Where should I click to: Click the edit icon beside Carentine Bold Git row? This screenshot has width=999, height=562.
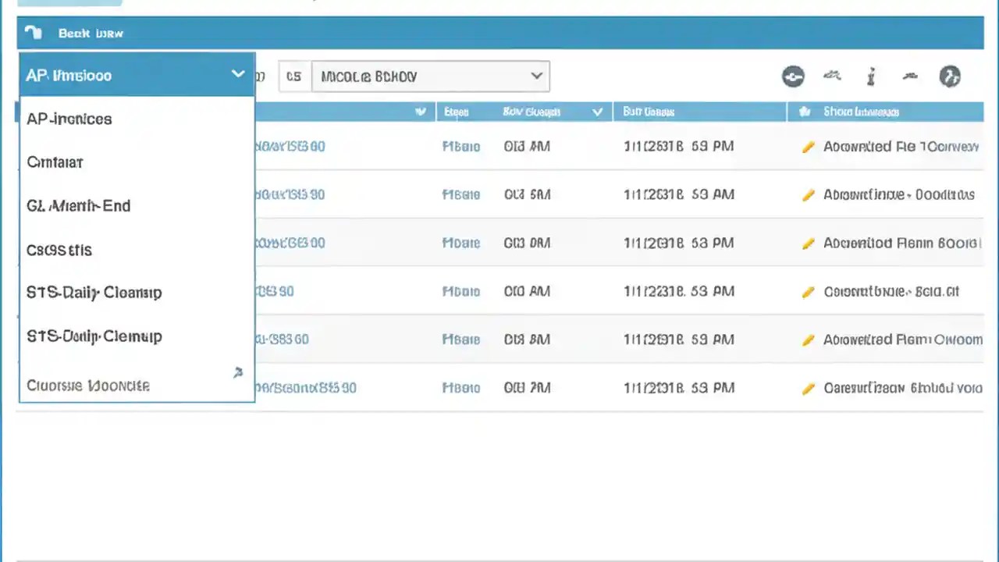809,291
